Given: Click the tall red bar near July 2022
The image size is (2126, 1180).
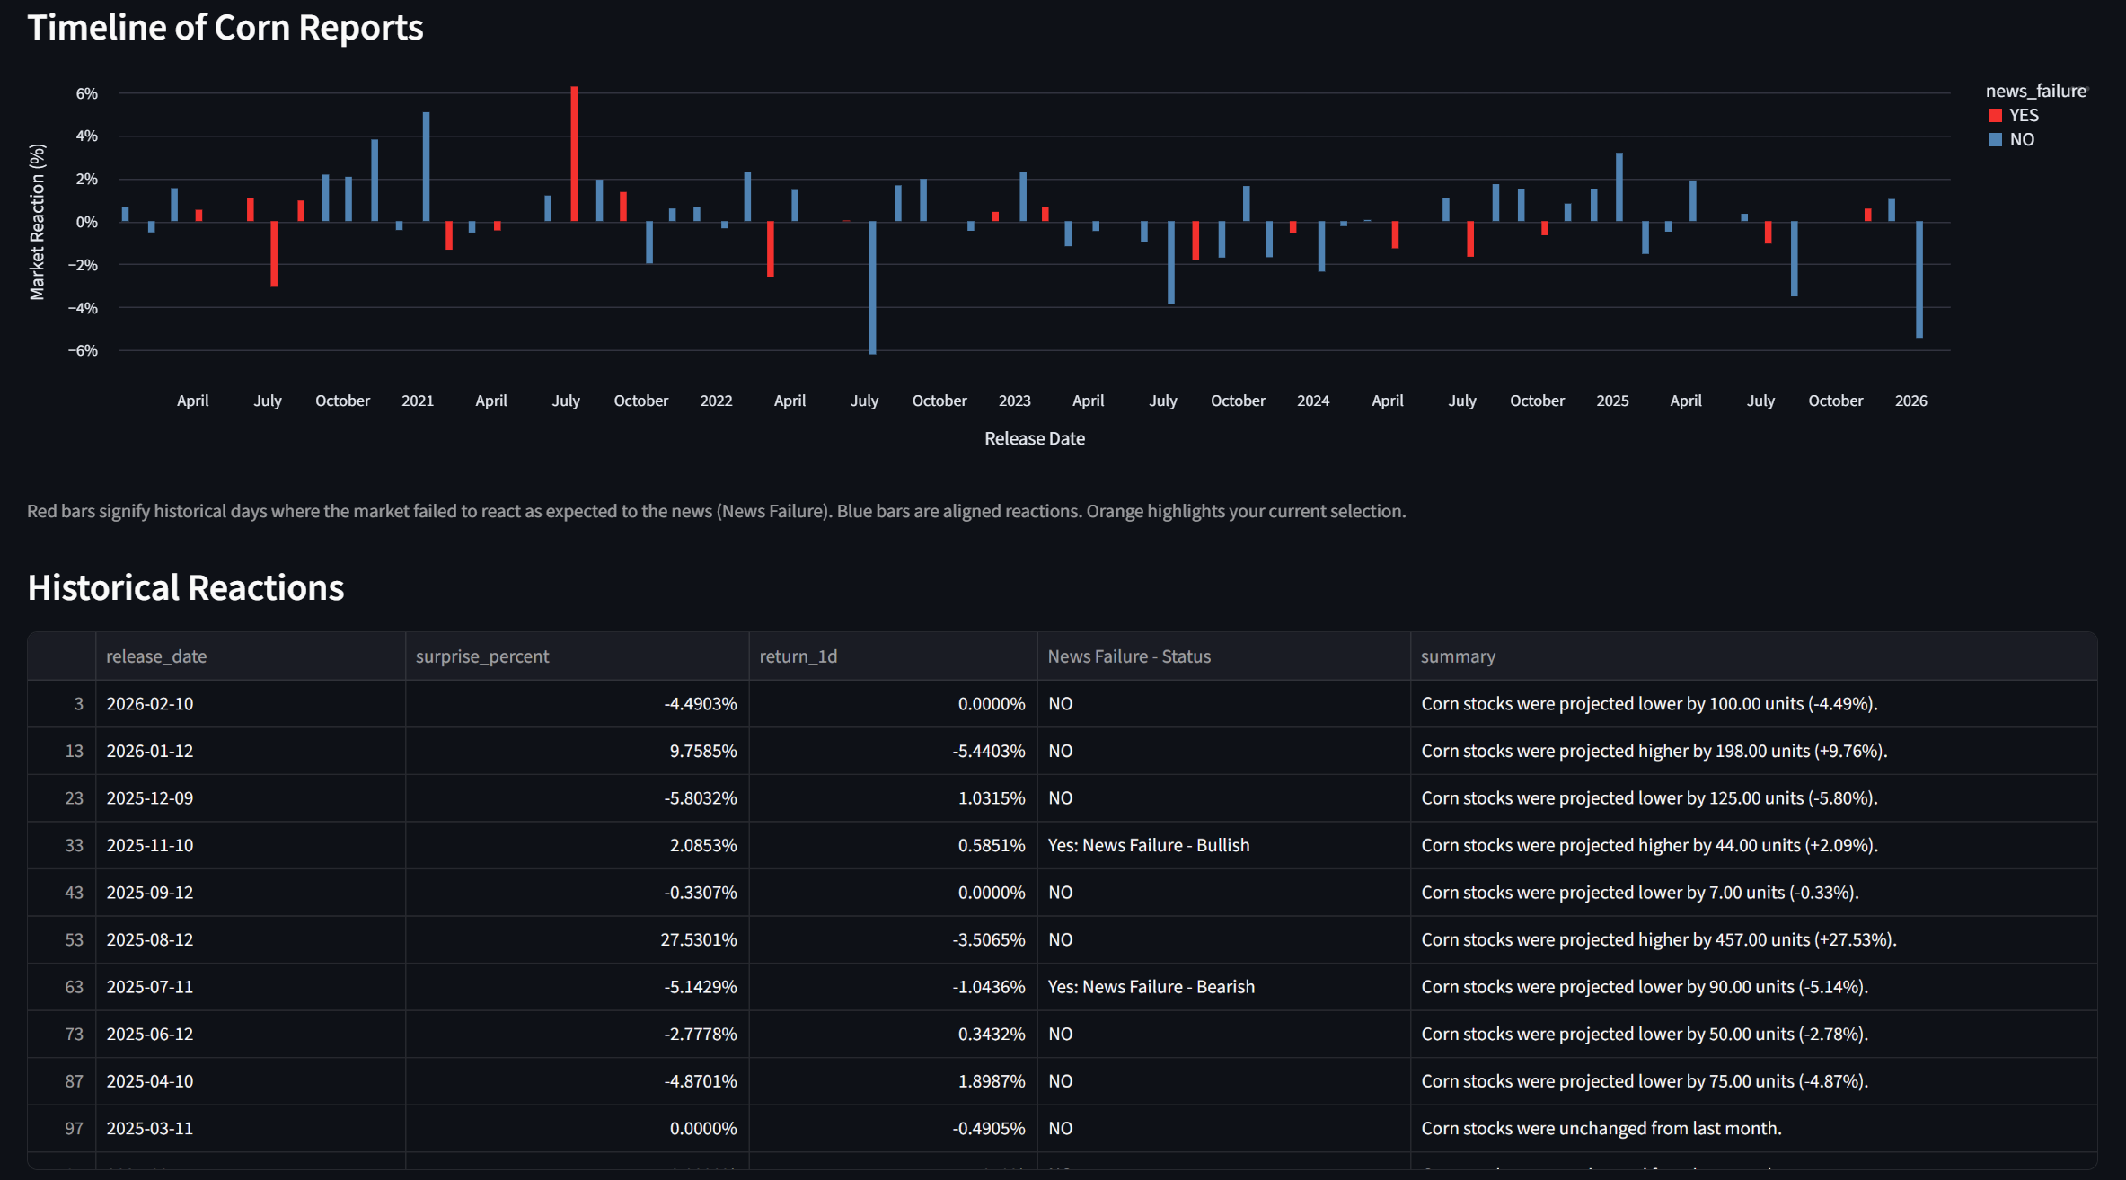Looking at the screenshot, I should pyautogui.click(x=574, y=153).
